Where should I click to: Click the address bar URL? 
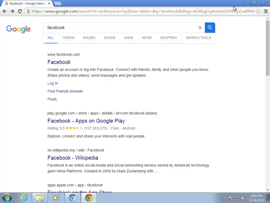point(143,11)
